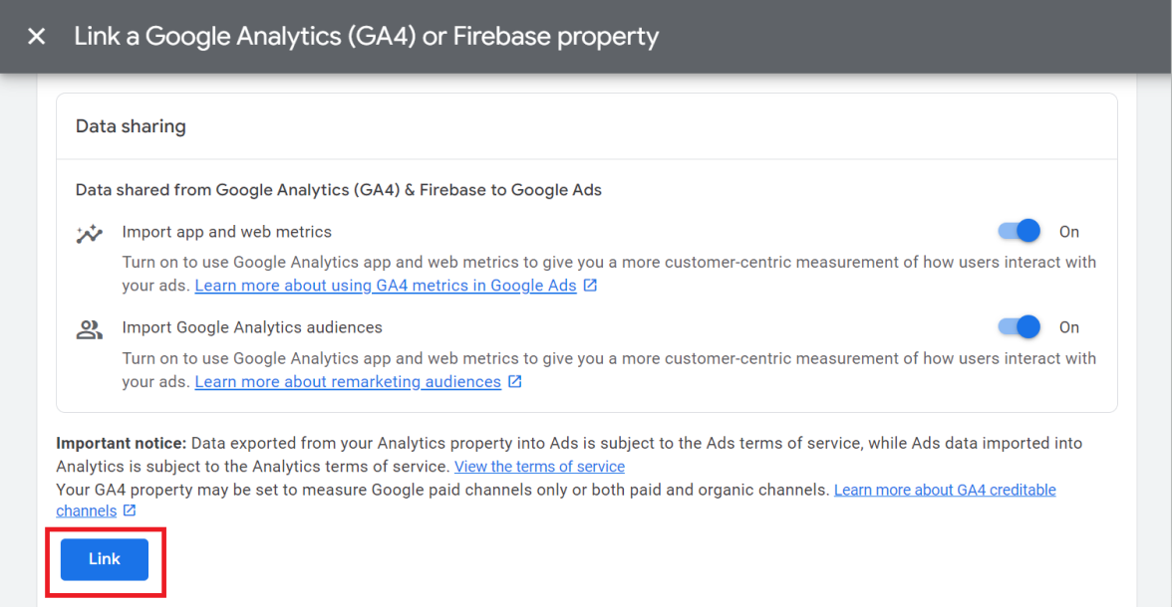Turn off Import app and web metrics toggle
Image resolution: width=1172 pixels, height=607 pixels.
pyautogui.click(x=1019, y=231)
